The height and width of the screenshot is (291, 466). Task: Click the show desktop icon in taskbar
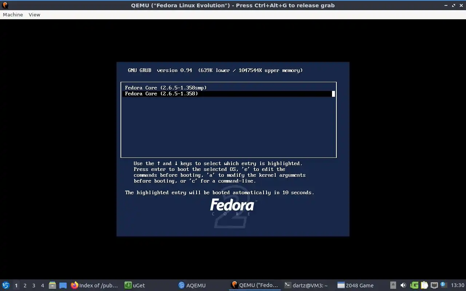63,286
